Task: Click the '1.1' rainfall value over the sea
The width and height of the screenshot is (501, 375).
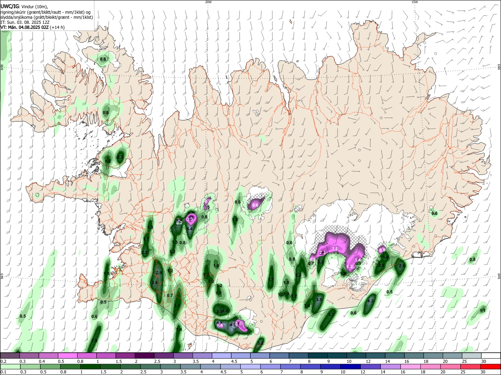Action: tap(483, 311)
